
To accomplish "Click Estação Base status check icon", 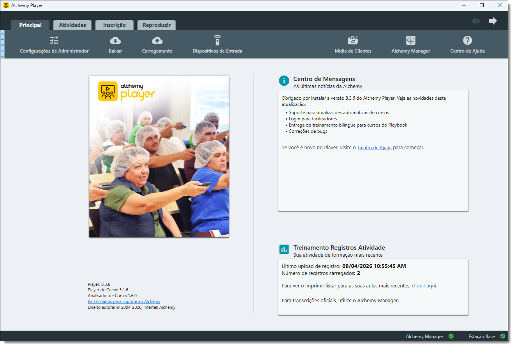I will (502, 336).
